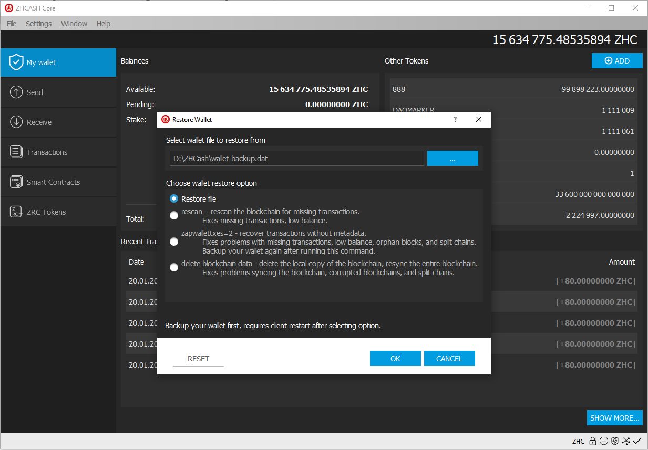Viewport: 648px width, 450px height.
Task: Choose the rescan blockchain option
Action: click(x=174, y=216)
